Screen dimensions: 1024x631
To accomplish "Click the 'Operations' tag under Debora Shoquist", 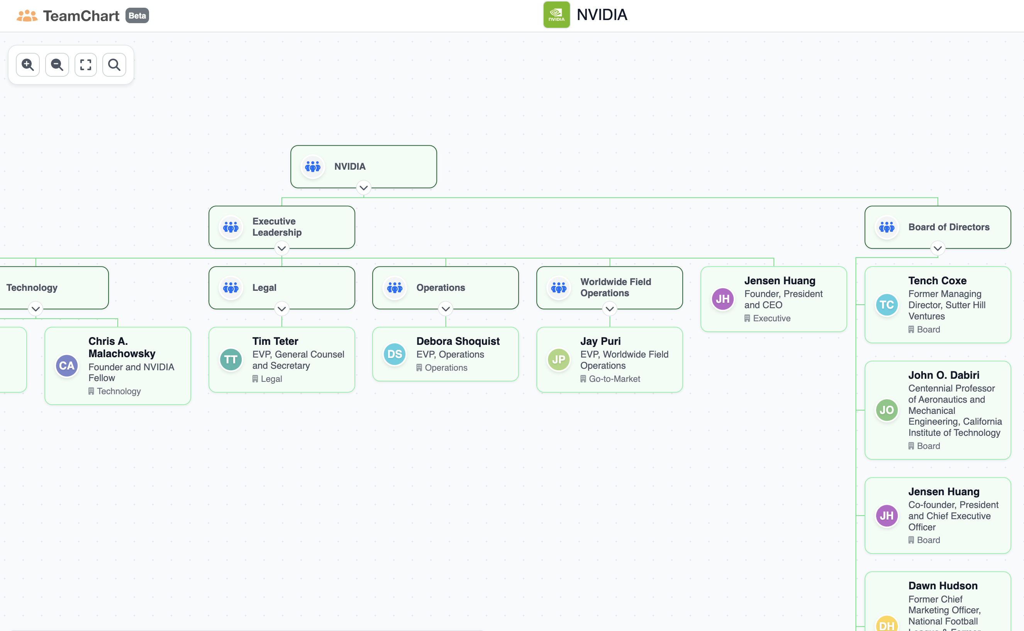I will pos(446,368).
